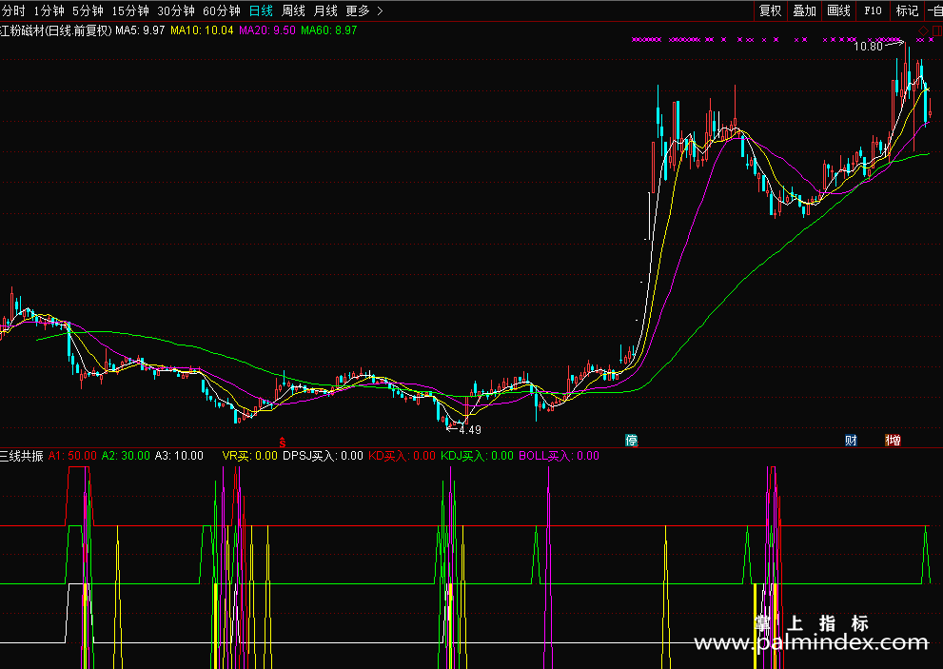Select the 15分钟 period tab
The width and height of the screenshot is (943, 669).
click(130, 10)
